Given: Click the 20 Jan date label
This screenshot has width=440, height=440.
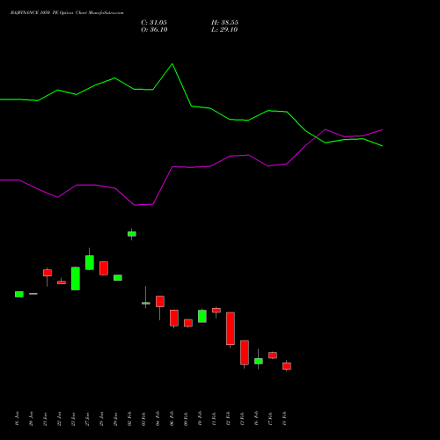Looking at the screenshot, I should click(31, 419).
